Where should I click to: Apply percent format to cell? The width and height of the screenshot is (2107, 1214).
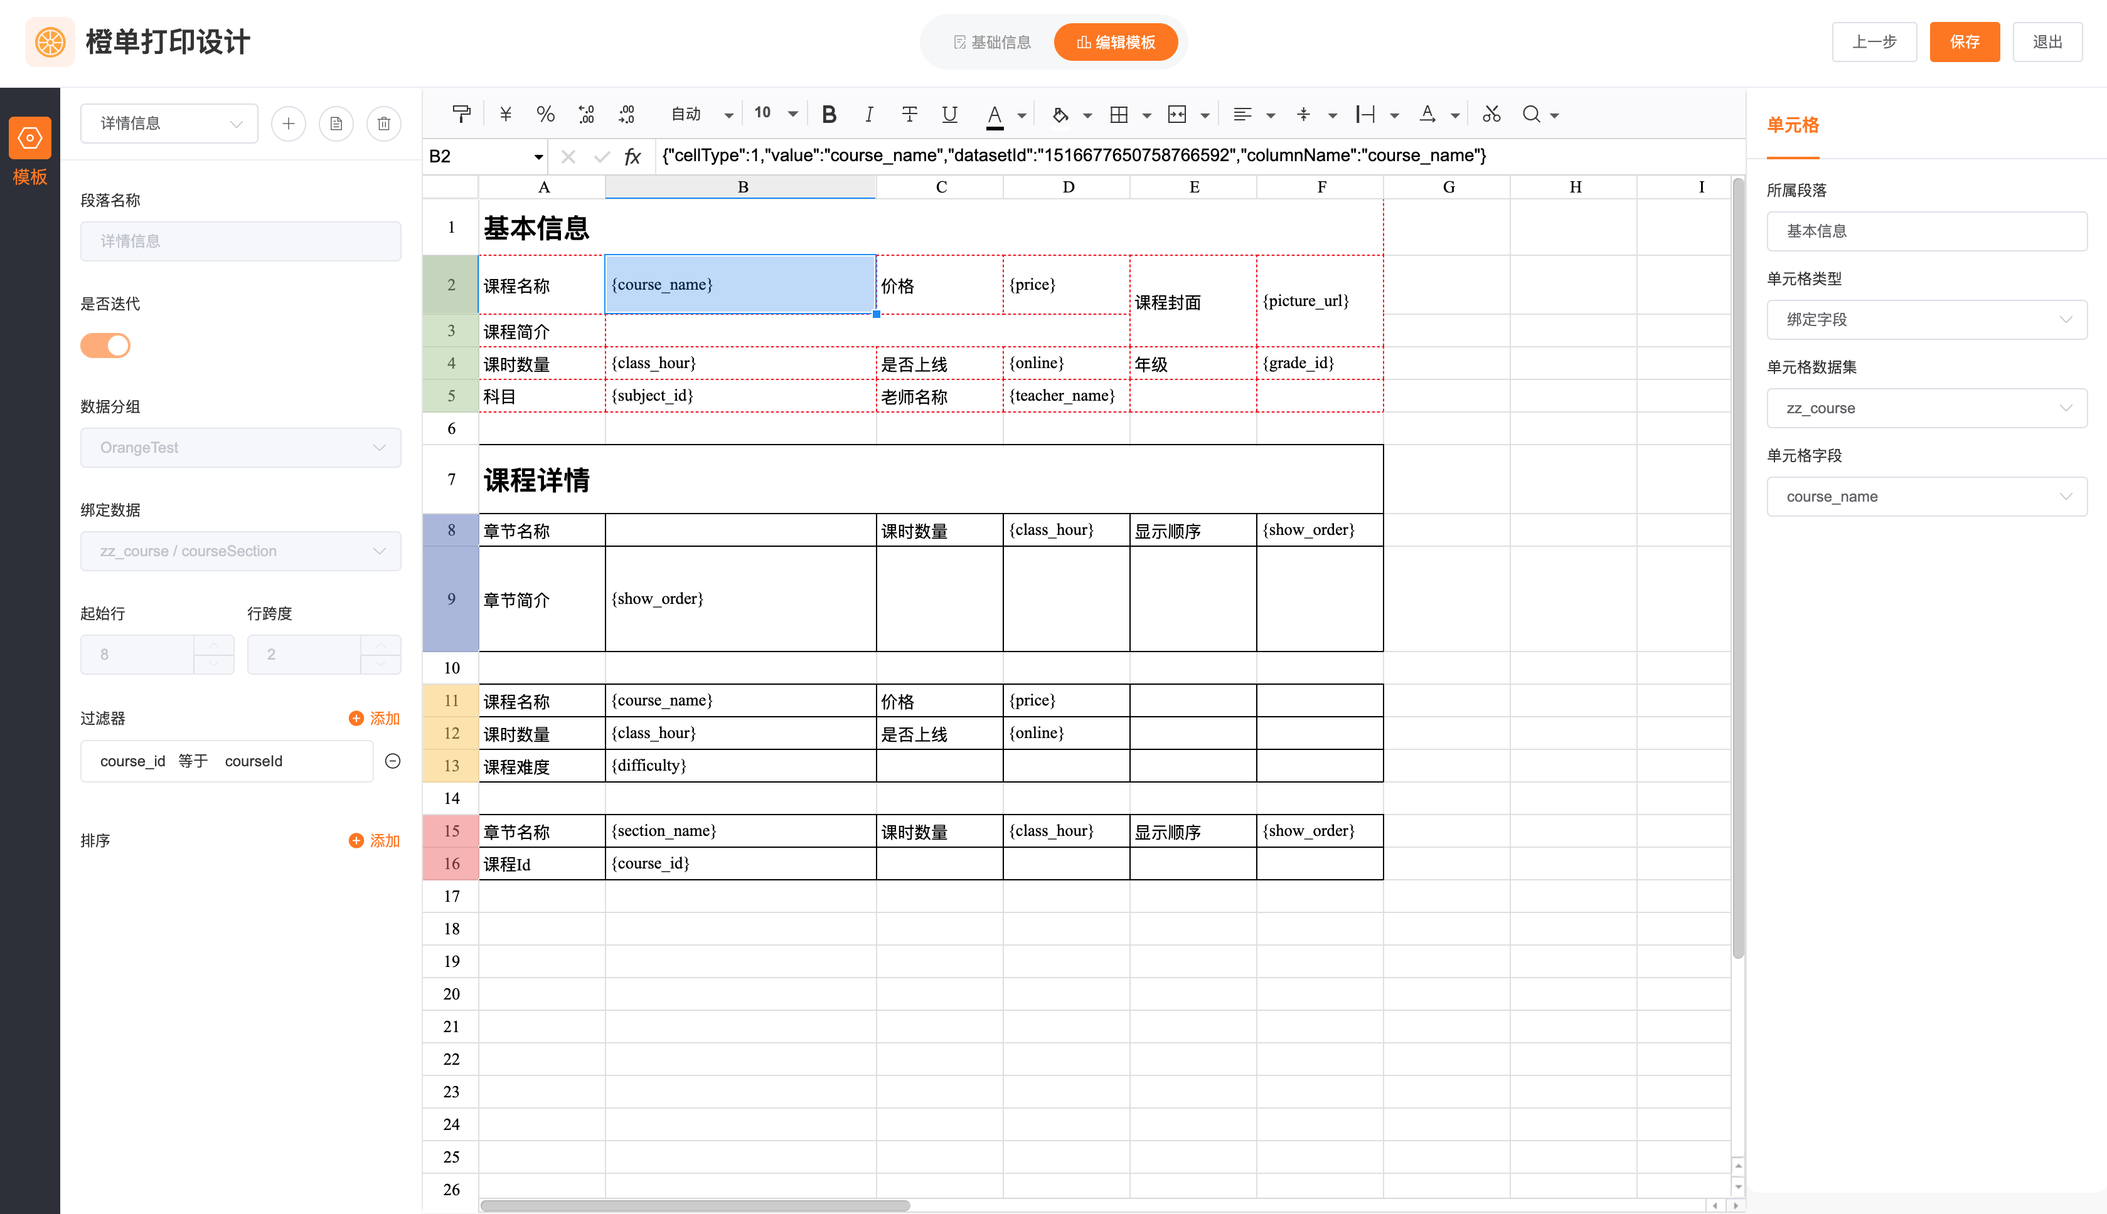coord(545,114)
